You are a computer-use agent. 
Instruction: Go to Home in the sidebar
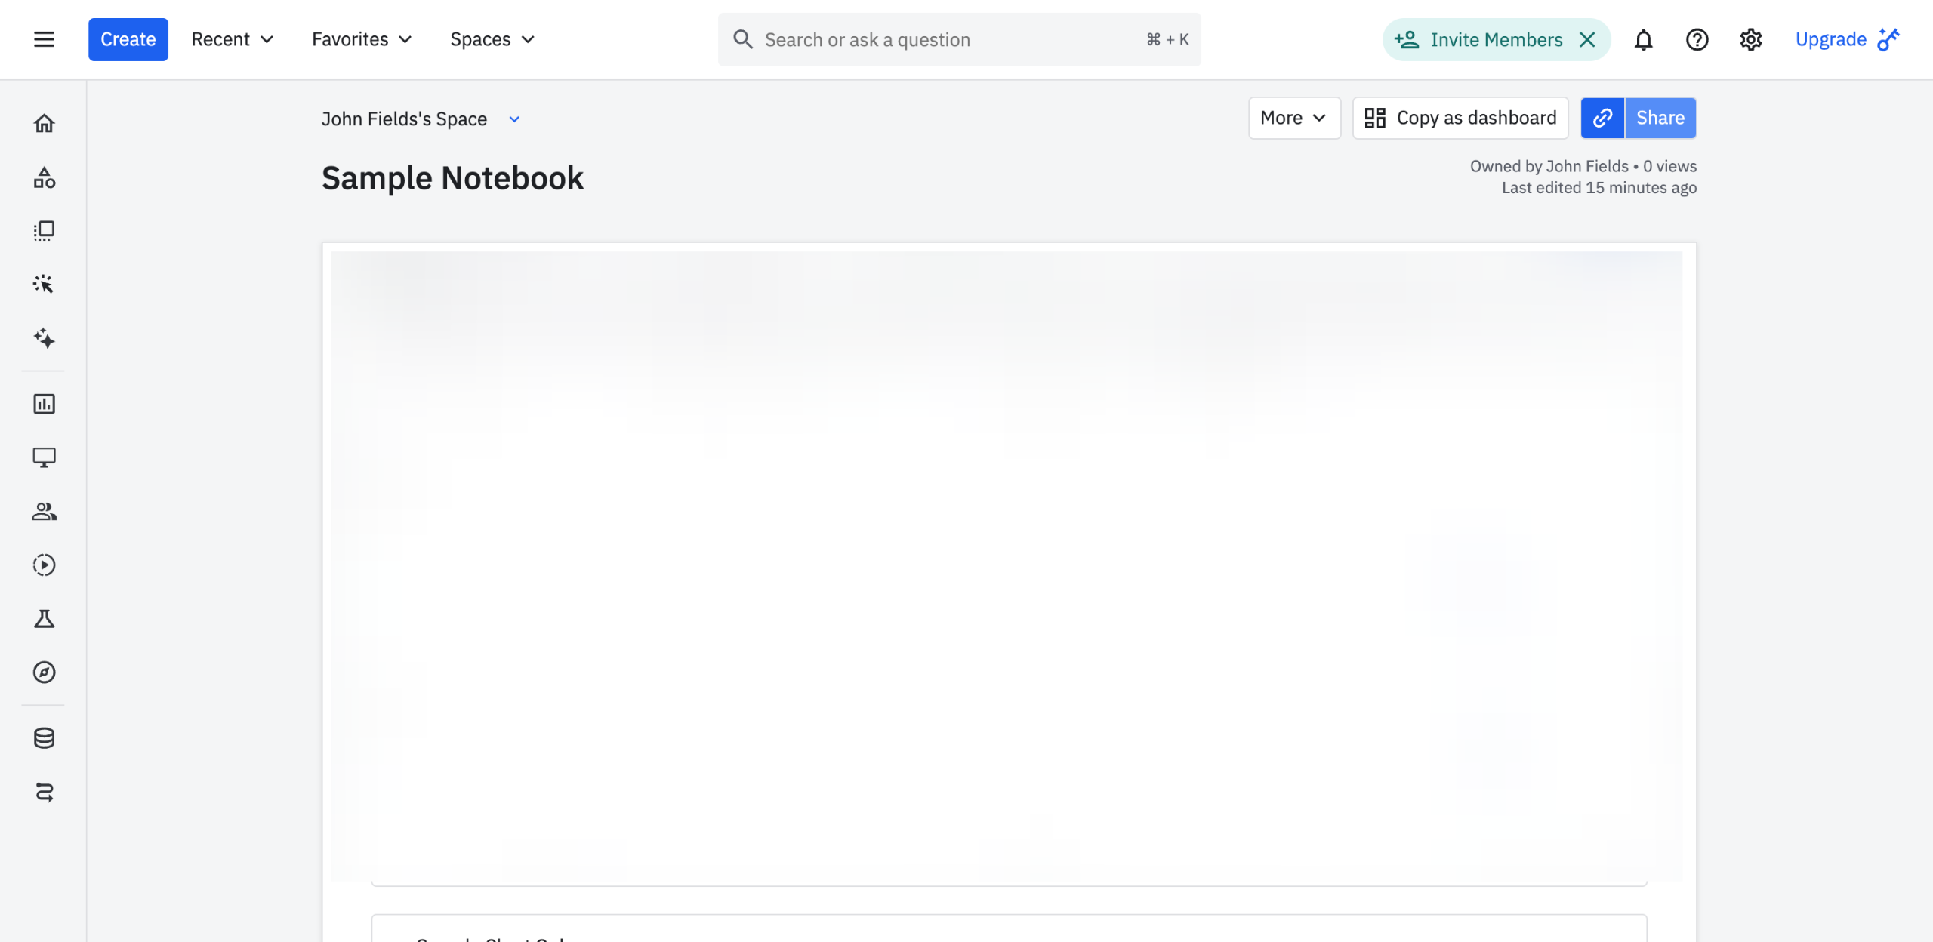point(44,123)
